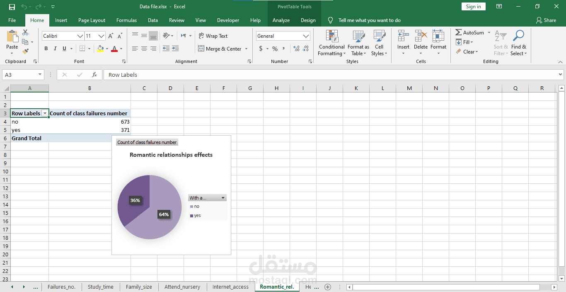The height and width of the screenshot is (292, 566).
Task: Open the chart legend field filter dropdown
Action: (x=223, y=198)
